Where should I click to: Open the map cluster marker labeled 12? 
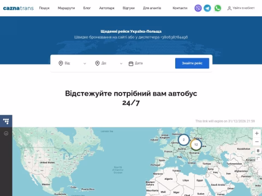pos(196,145)
